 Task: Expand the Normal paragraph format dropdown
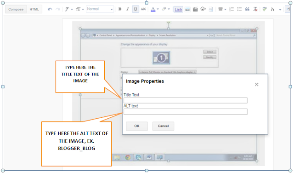point(100,9)
